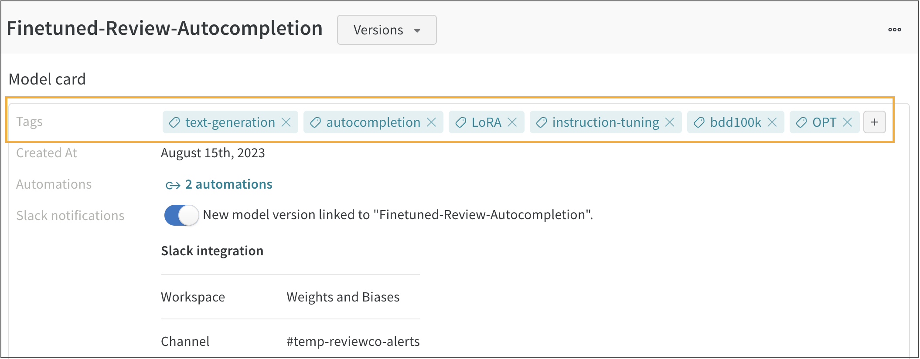Image resolution: width=920 pixels, height=359 pixels.
Task: Open the 2 automations link
Action: click(229, 184)
